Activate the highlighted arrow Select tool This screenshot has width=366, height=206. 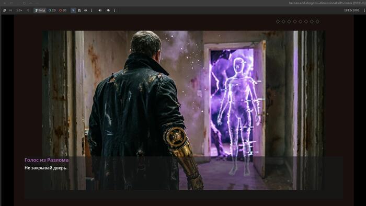pyautogui.click(x=73, y=10)
